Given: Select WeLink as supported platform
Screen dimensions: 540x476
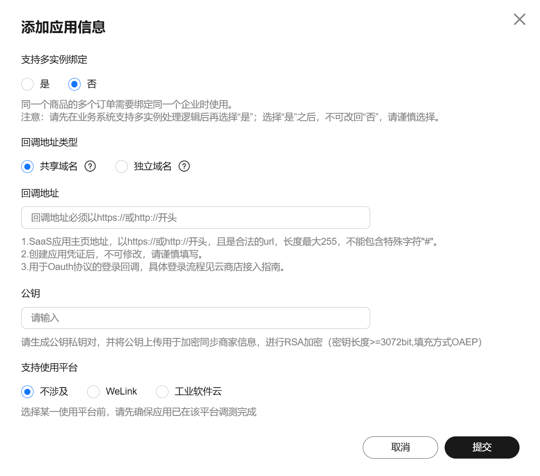Looking at the screenshot, I should pos(94,392).
